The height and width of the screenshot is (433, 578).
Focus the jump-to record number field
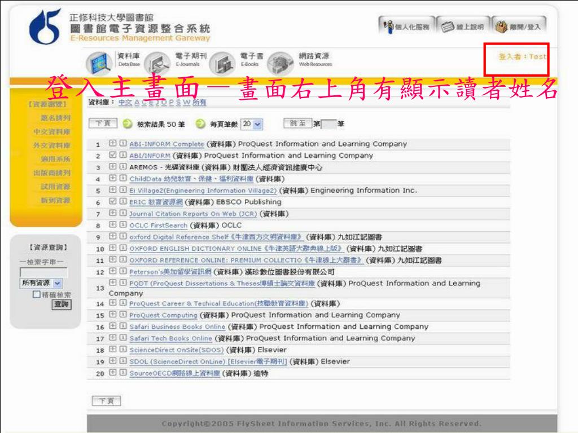click(x=329, y=124)
